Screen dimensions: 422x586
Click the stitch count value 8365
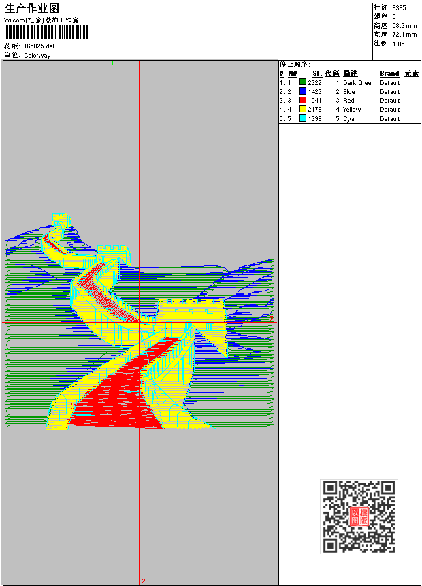[400, 7]
